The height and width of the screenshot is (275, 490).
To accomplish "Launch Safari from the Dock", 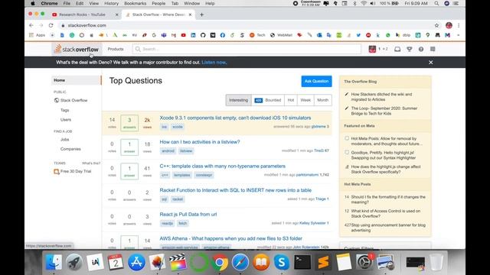I will point(240,262).
